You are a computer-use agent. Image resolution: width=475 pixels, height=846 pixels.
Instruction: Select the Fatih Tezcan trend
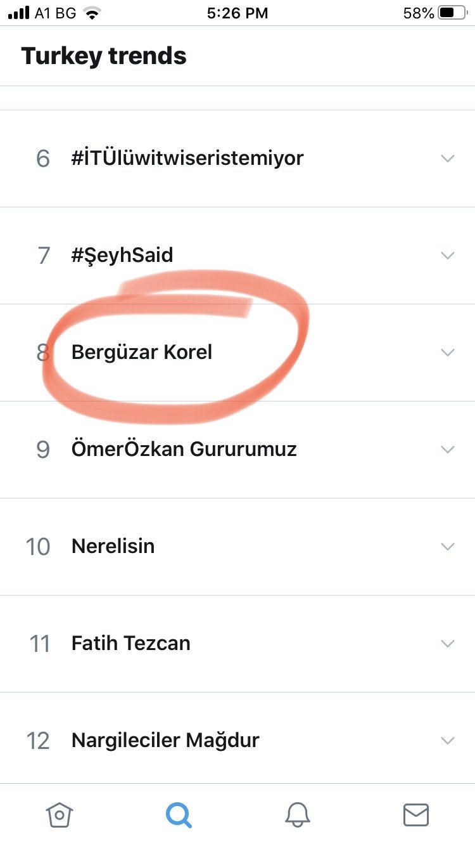[x=131, y=643]
